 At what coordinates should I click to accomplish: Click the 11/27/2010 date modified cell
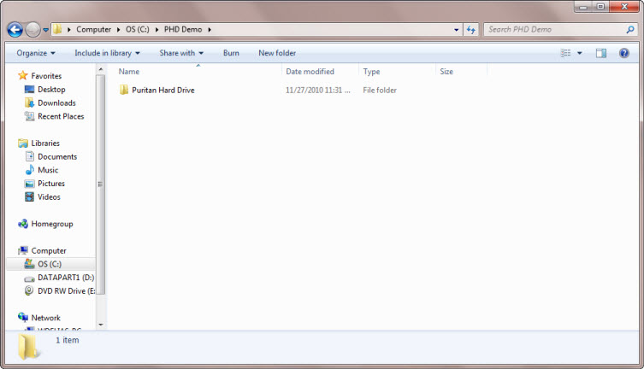[318, 91]
